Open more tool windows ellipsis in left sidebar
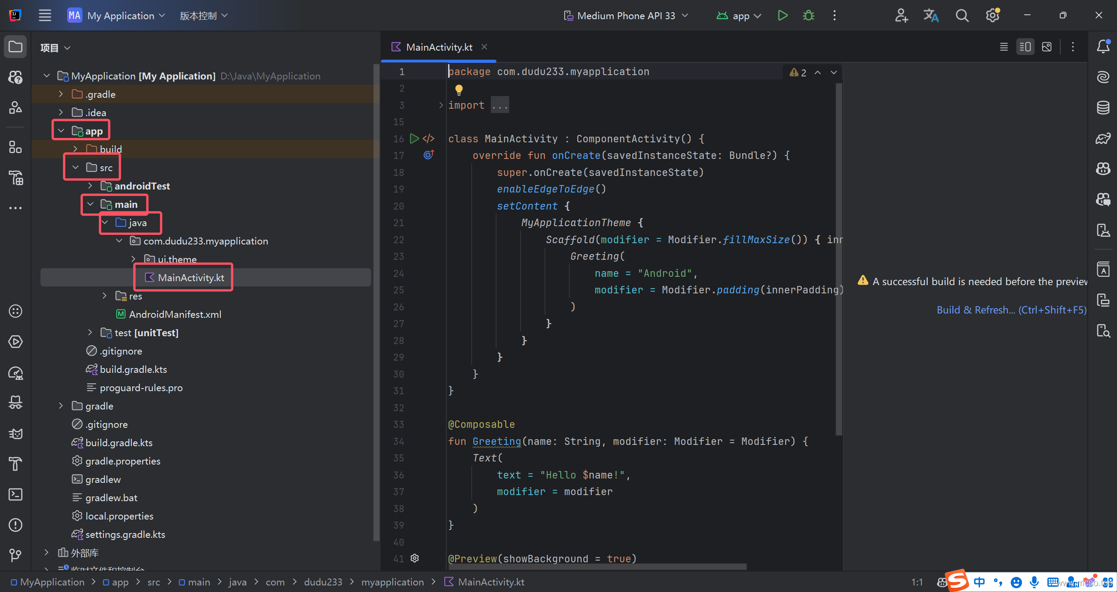Screen dimensions: 1117x592 point(16,208)
